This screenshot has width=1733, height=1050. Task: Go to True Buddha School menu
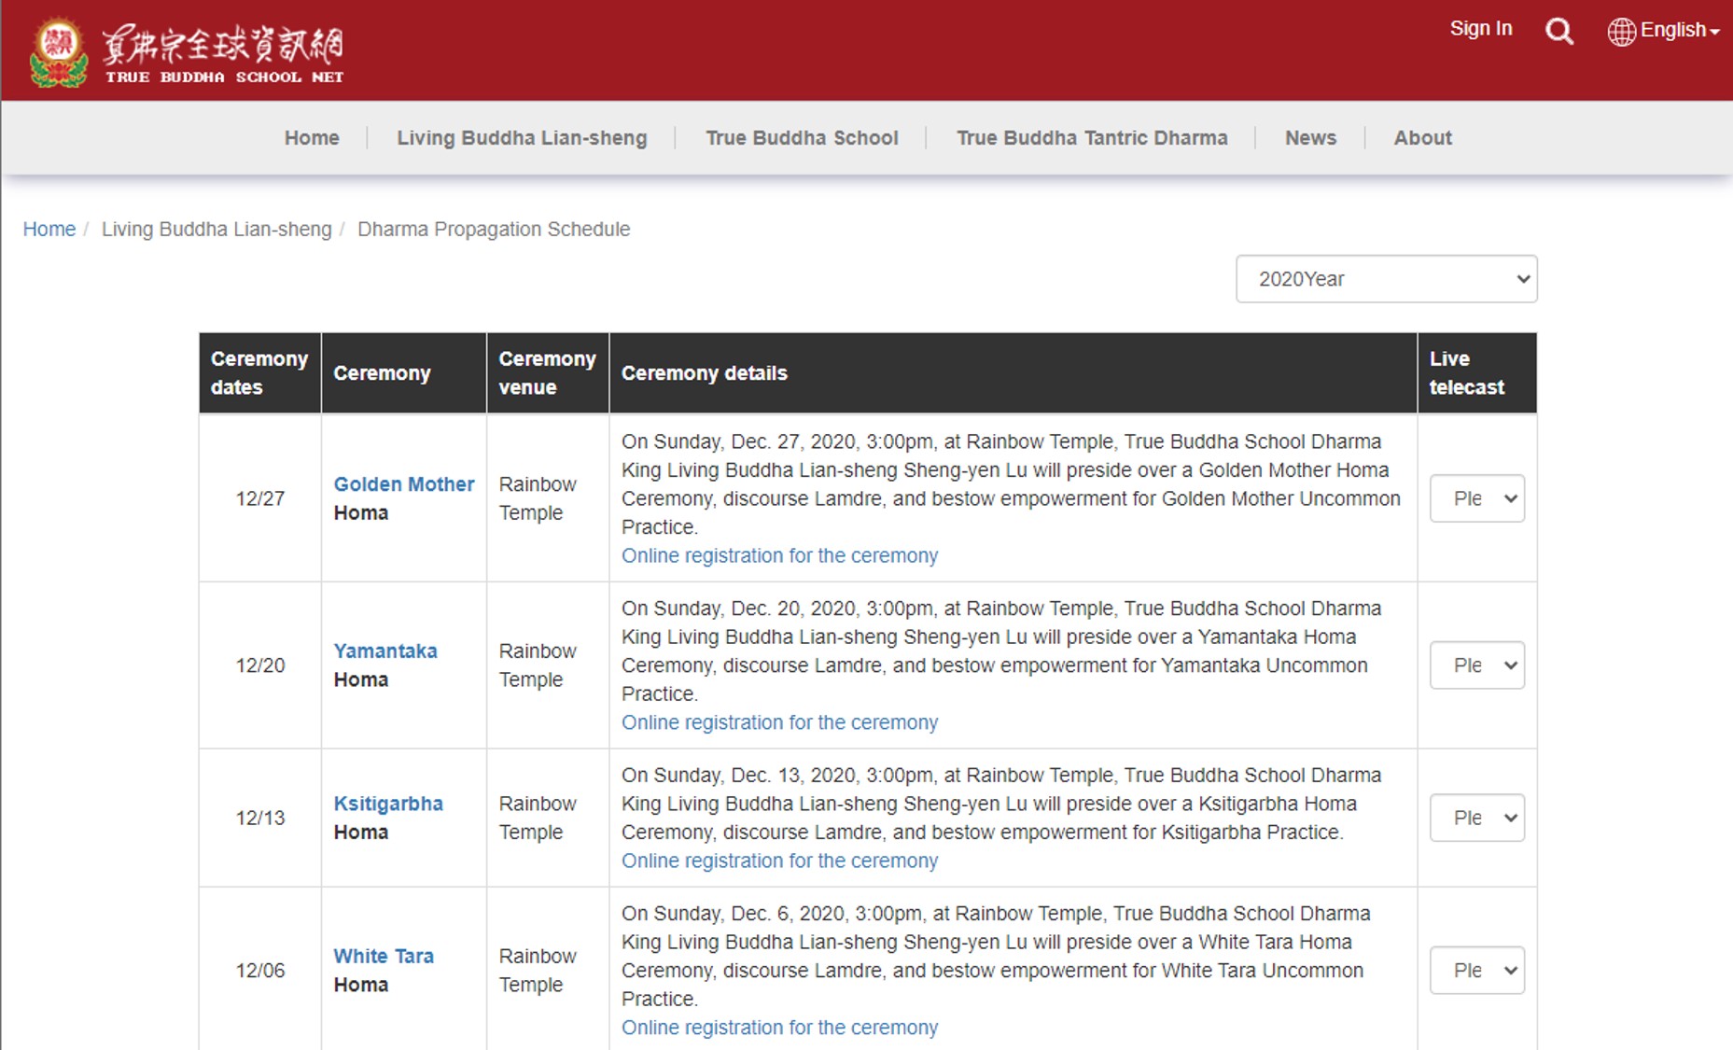[x=802, y=138]
